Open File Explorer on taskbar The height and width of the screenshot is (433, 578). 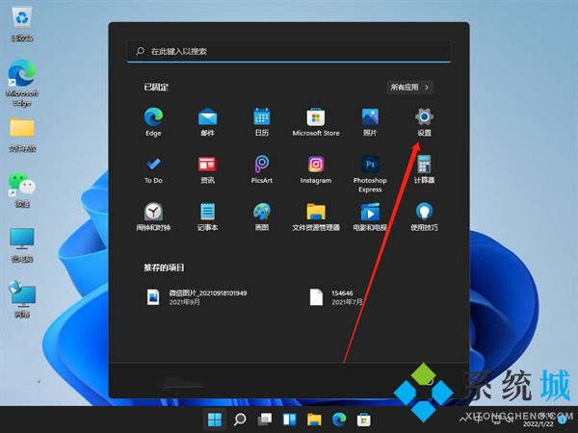pyautogui.click(x=314, y=420)
